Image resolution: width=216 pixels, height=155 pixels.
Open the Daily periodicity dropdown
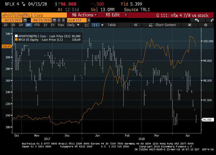tap(73, 25)
